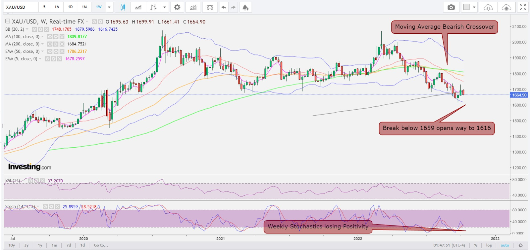Edit the XAU/USD symbol field
The image size is (530, 250).
coord(21,7)
